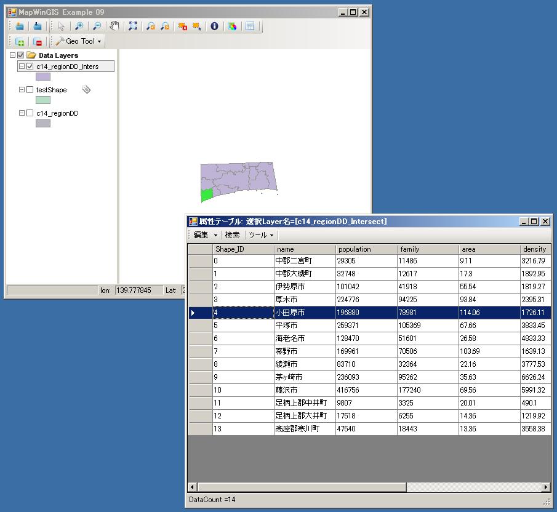The width and height of the screenshot is (557, 512).
Task: Open the attribute table icon
Action: [249, 26]
